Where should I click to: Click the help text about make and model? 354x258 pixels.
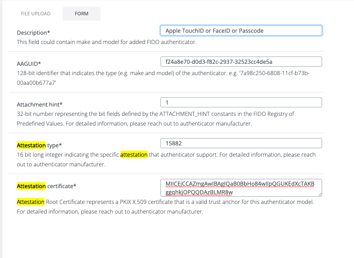point(107,42)
